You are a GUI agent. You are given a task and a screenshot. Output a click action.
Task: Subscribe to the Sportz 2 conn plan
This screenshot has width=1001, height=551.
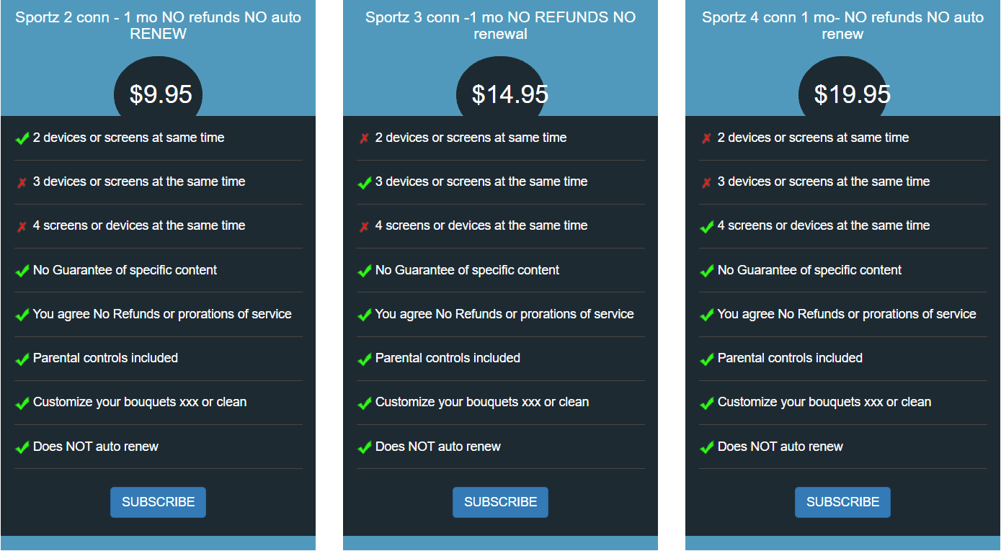click(158, 502)
